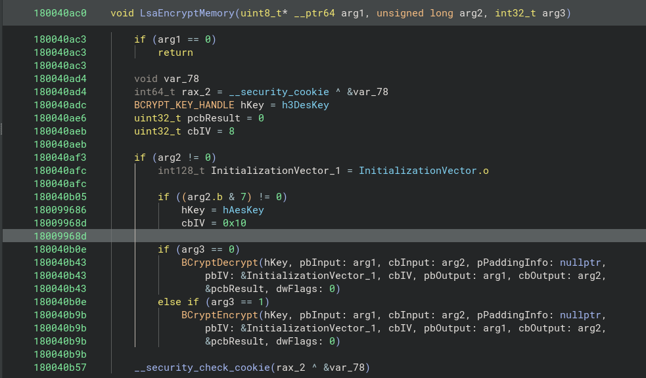Follow the InitializationVector.o data reference

pos(423,170)
